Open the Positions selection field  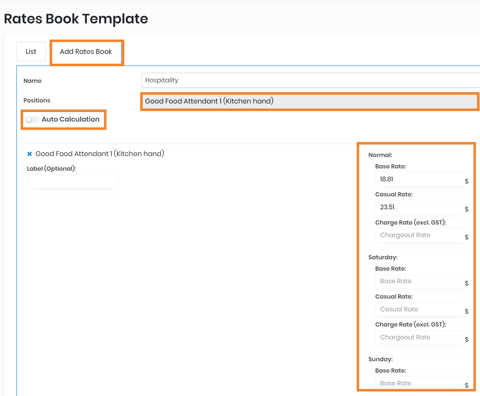tap(310, 101)
